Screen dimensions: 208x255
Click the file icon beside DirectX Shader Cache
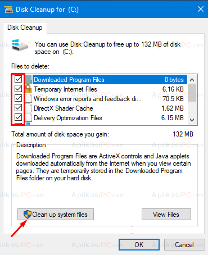coord(29,108)
